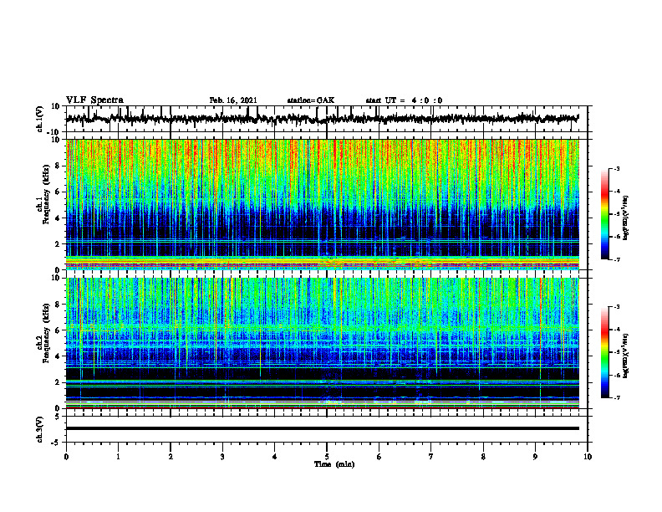662x512 pixels.
Task: Click time axis tick label '3'
Action: (222, 457)
